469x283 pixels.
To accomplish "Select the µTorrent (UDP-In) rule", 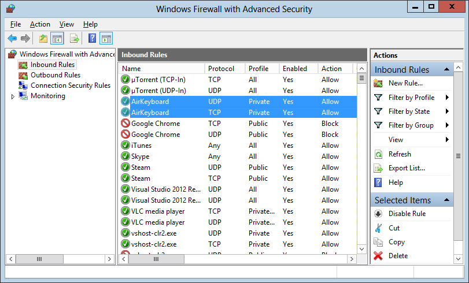I will [x=158, y=91].
